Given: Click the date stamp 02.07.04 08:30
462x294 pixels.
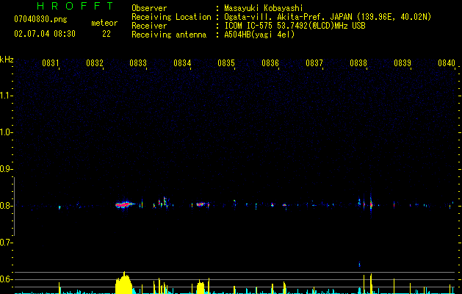Looking at the screenshot, I should point(45,34).
